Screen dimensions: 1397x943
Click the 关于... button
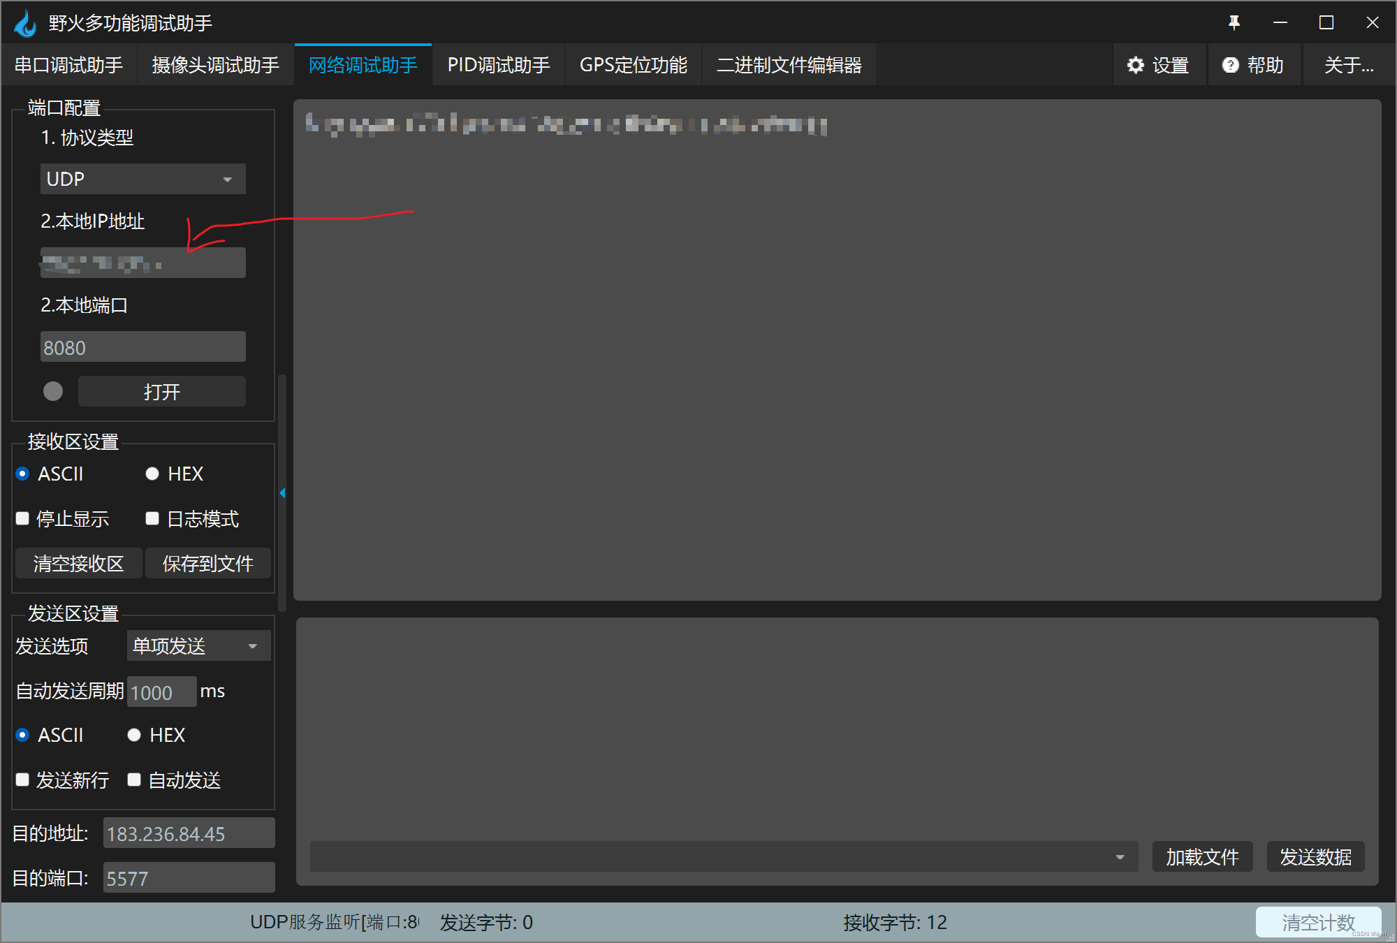(x=1348, y=66)
